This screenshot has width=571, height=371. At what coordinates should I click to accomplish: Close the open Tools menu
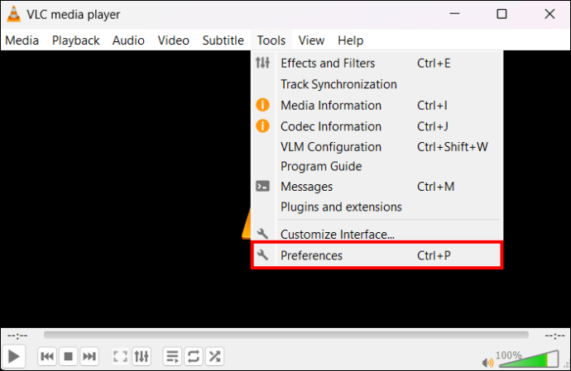pyautogui.click(x=271, y=40)
